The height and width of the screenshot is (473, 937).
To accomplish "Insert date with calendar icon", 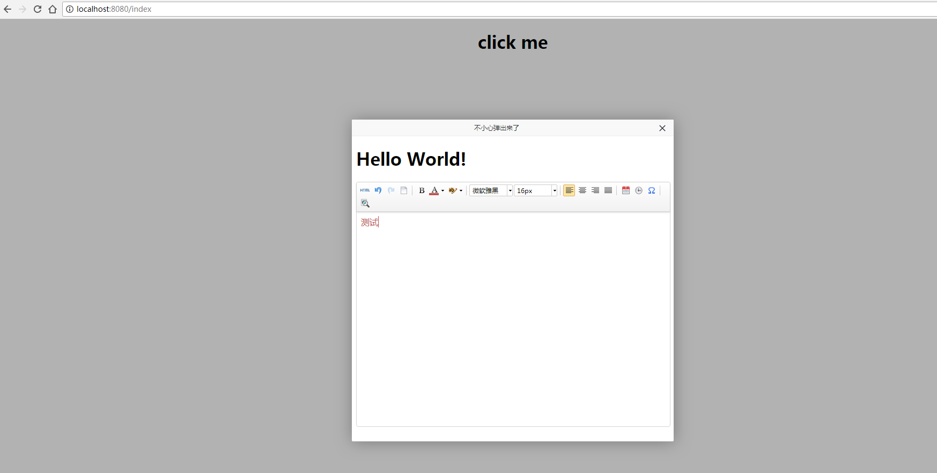I will [x=626, y=190].
